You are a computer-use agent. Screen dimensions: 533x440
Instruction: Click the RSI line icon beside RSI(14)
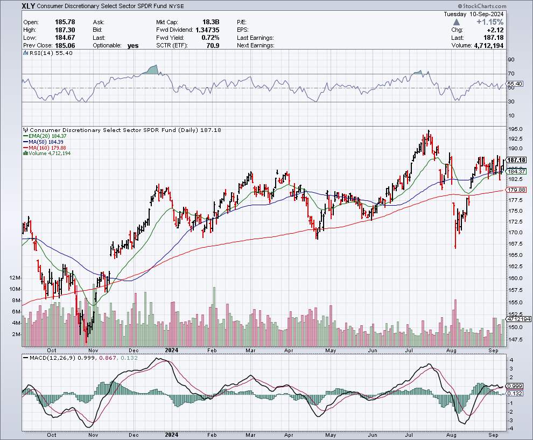(x=25, y=53)
